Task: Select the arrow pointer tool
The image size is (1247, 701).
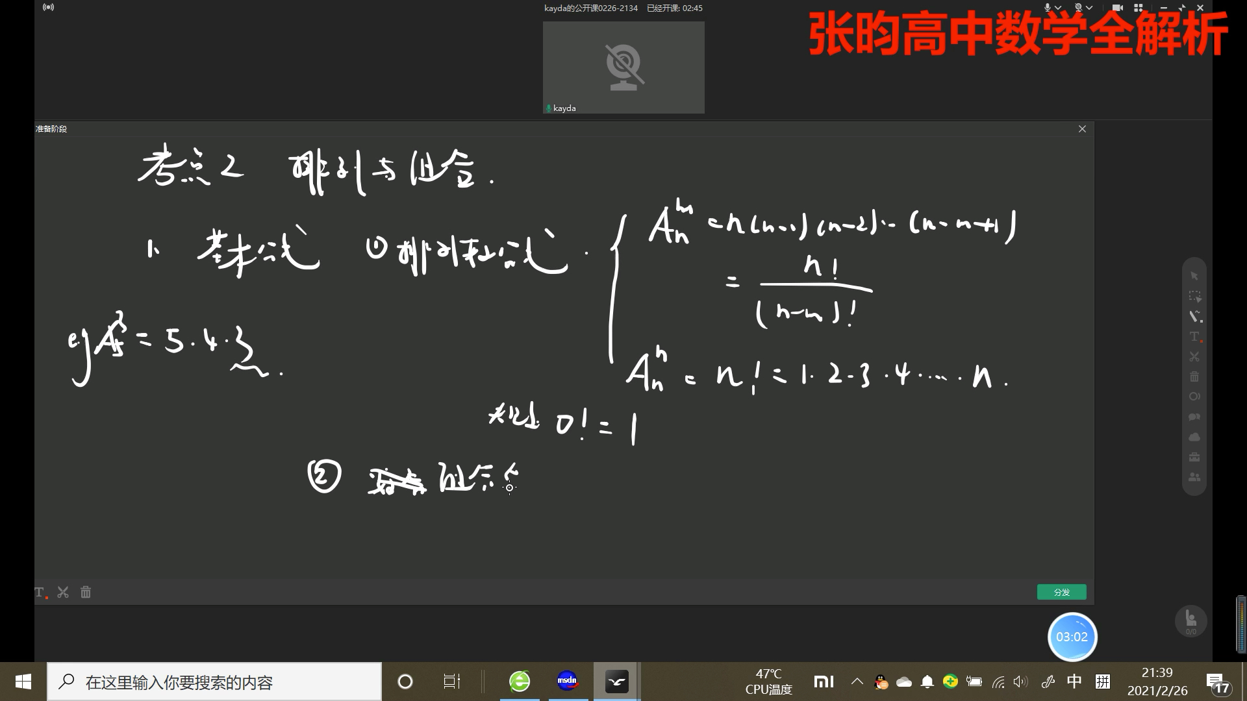Action: tap(1194, 277)
